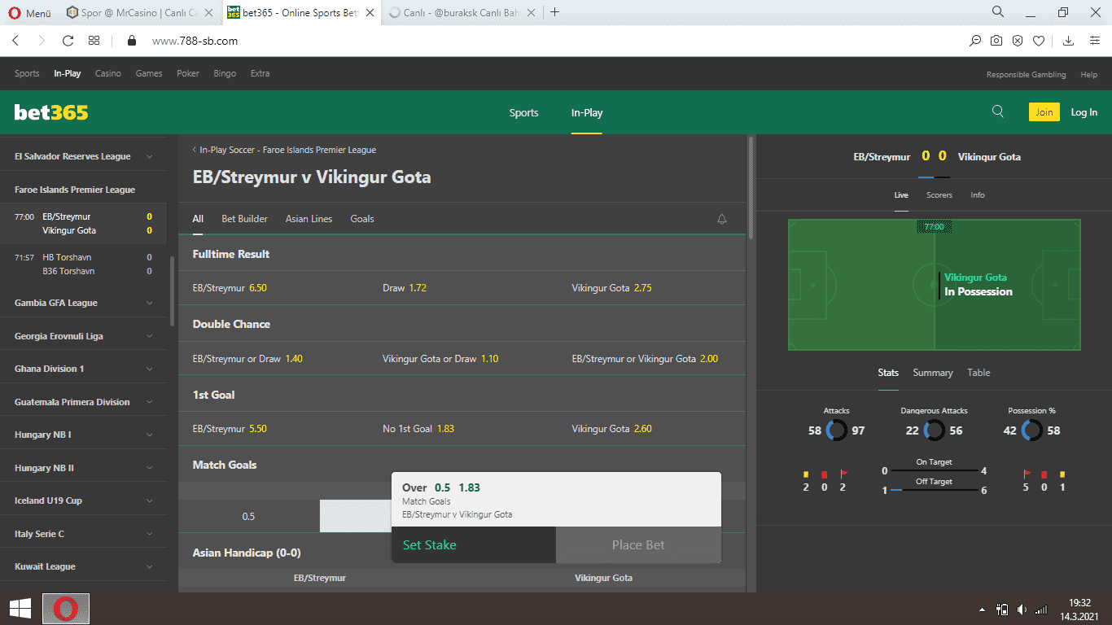Switch to the buraksk Canlı browser tab
1112x625 pixels.
click(461, 12)
